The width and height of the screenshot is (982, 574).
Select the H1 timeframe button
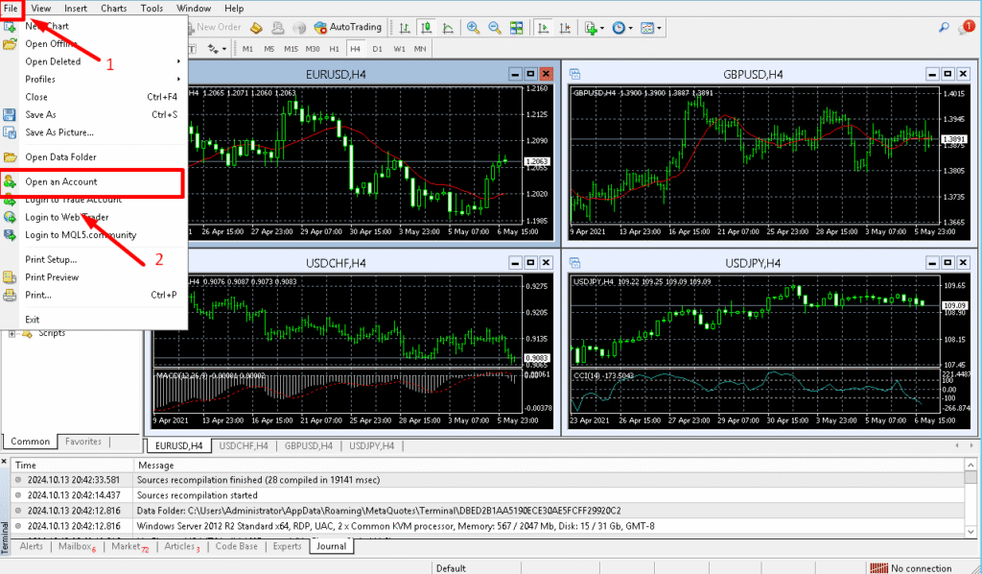coord(335,48)
